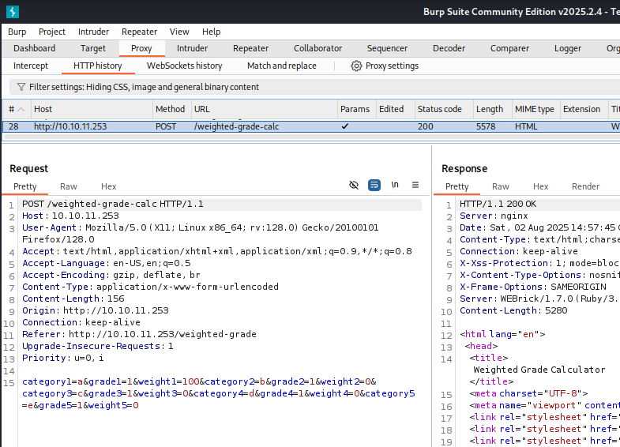The height and width of the screenshot is (447, 620).
Task: Select the Hex tab in Request panel
Action: [109, 186]
